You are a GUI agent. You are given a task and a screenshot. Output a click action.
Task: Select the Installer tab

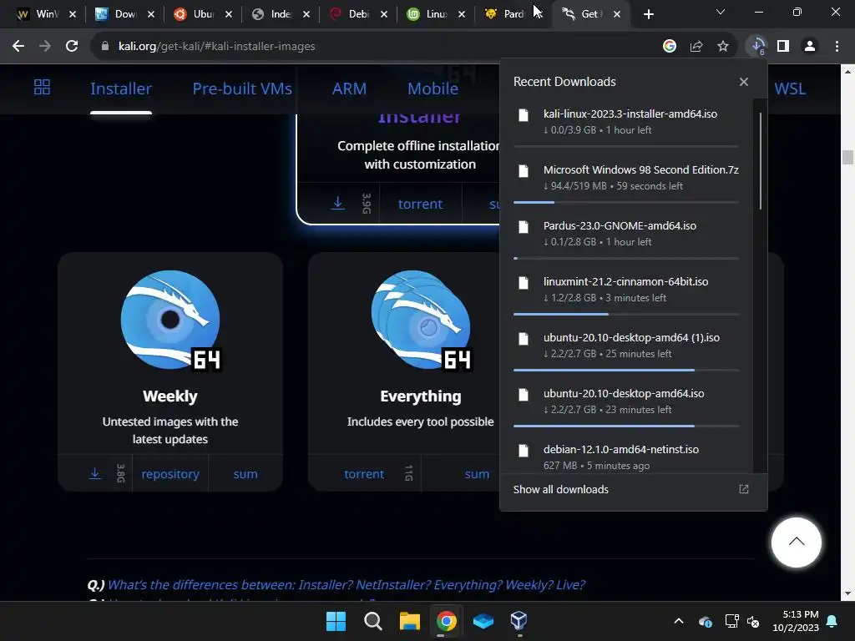pos(121,88)
